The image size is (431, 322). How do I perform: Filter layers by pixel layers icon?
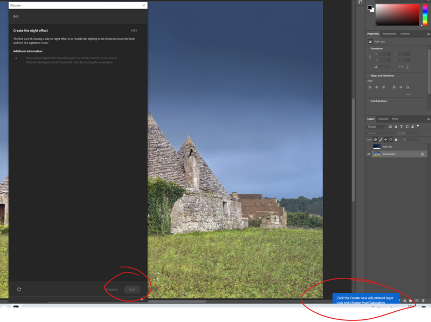click(x=390, y=127)
